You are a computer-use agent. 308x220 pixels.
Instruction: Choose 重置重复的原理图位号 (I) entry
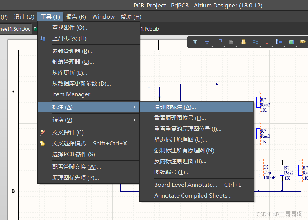(x=197, y=129)
